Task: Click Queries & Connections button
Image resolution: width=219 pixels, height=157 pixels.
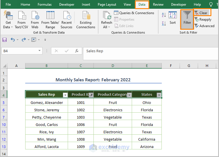Action: (134, 13)
